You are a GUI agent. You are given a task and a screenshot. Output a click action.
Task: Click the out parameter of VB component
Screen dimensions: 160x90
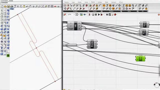coord(79,23)
